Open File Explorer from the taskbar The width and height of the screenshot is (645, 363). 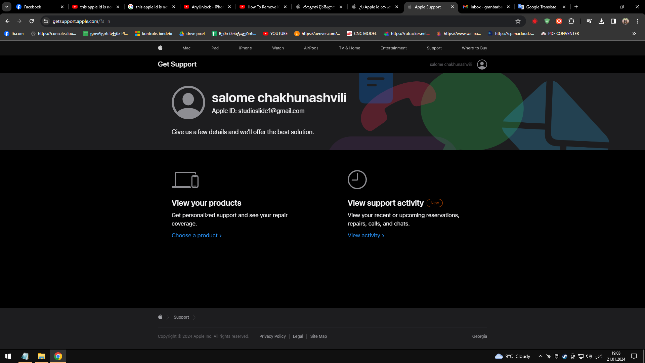point(41,356)
